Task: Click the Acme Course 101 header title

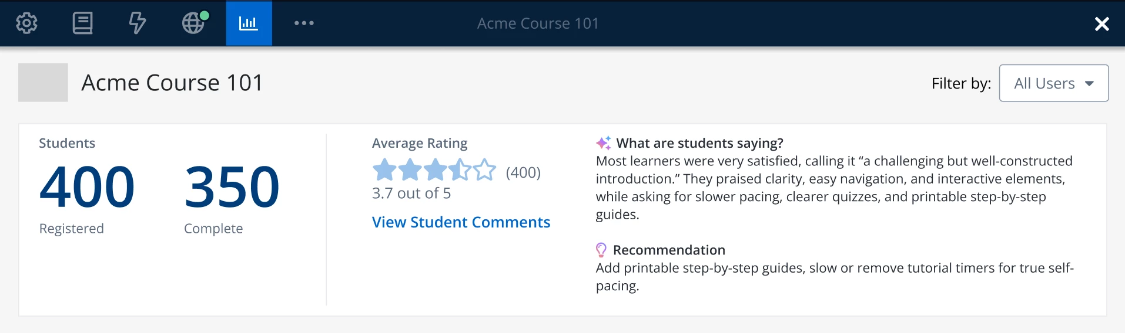Action: (x=538, y=23)
